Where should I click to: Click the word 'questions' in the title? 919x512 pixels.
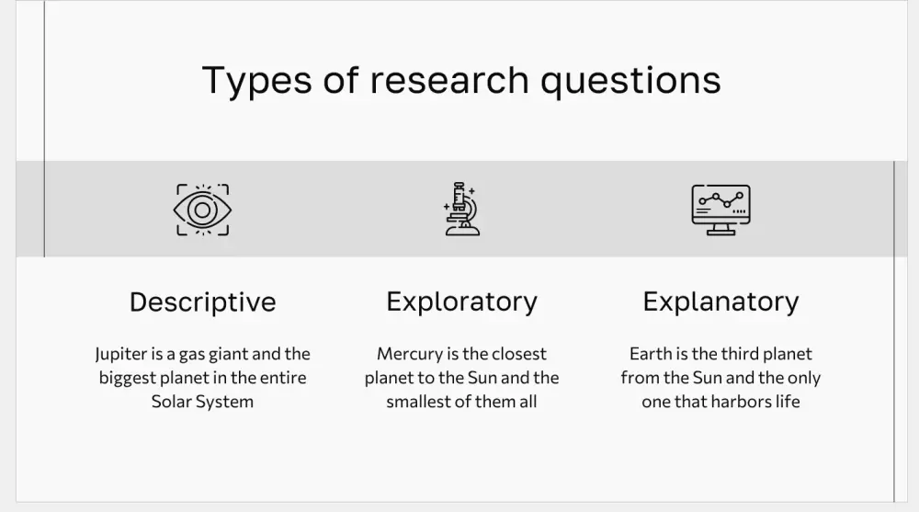630,81
